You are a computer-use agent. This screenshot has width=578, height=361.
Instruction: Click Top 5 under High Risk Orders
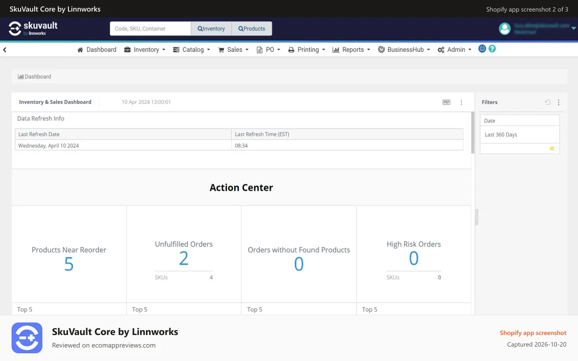pos(369,309)
